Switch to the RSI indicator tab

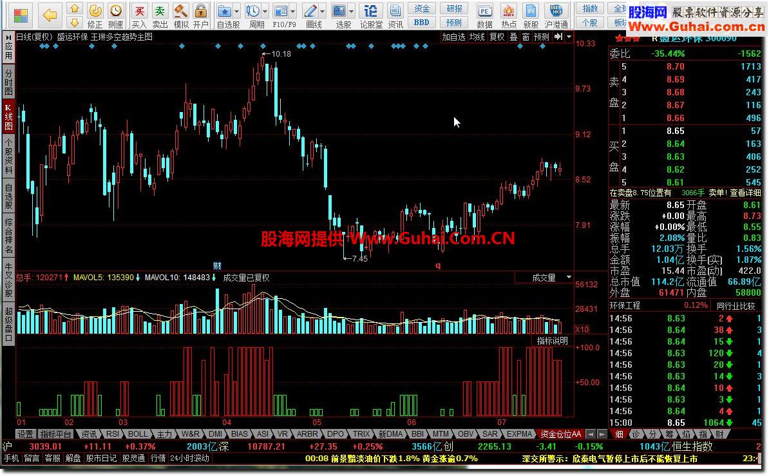[x=113, y=433]
